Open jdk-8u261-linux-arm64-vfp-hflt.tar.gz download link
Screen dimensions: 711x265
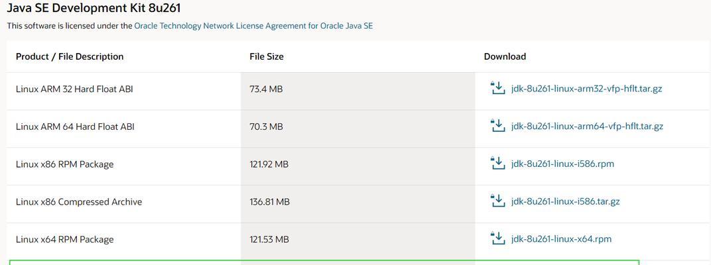pos(587,127)
